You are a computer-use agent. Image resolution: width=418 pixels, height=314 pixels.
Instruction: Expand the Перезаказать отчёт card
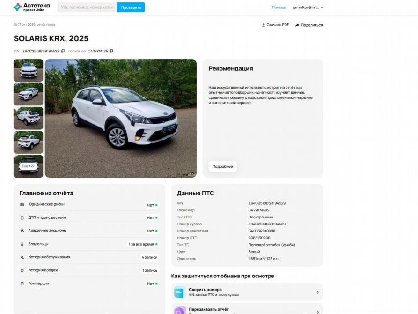click(x=247, y=309)
